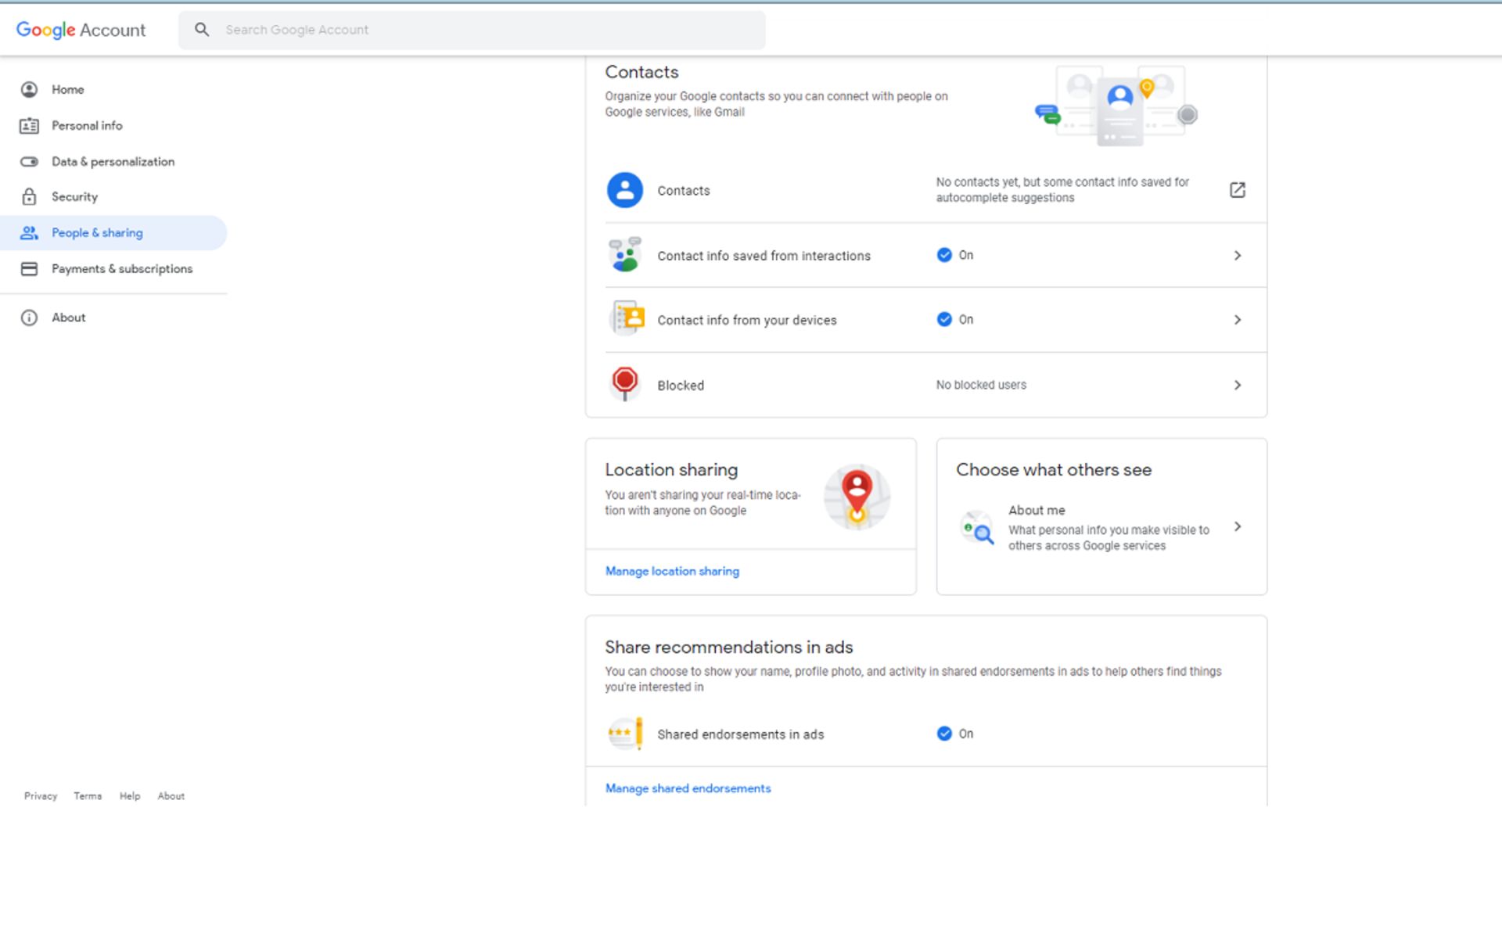Toggle Contact info from your devices checkmark

pyautogui.click(x=944, y=319)
